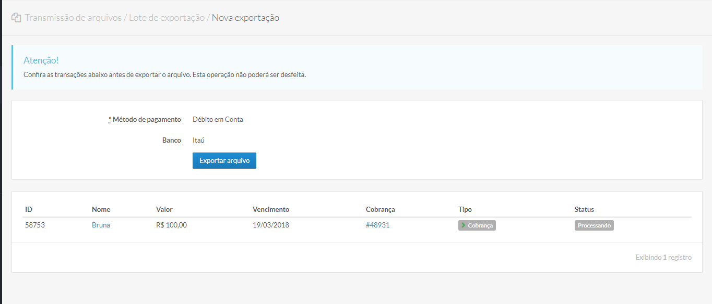Image resolution: width=712 pixels, height=304 pixels.
Task: Click the arrow icon in Cobrança badge
Action: (464, 225)
